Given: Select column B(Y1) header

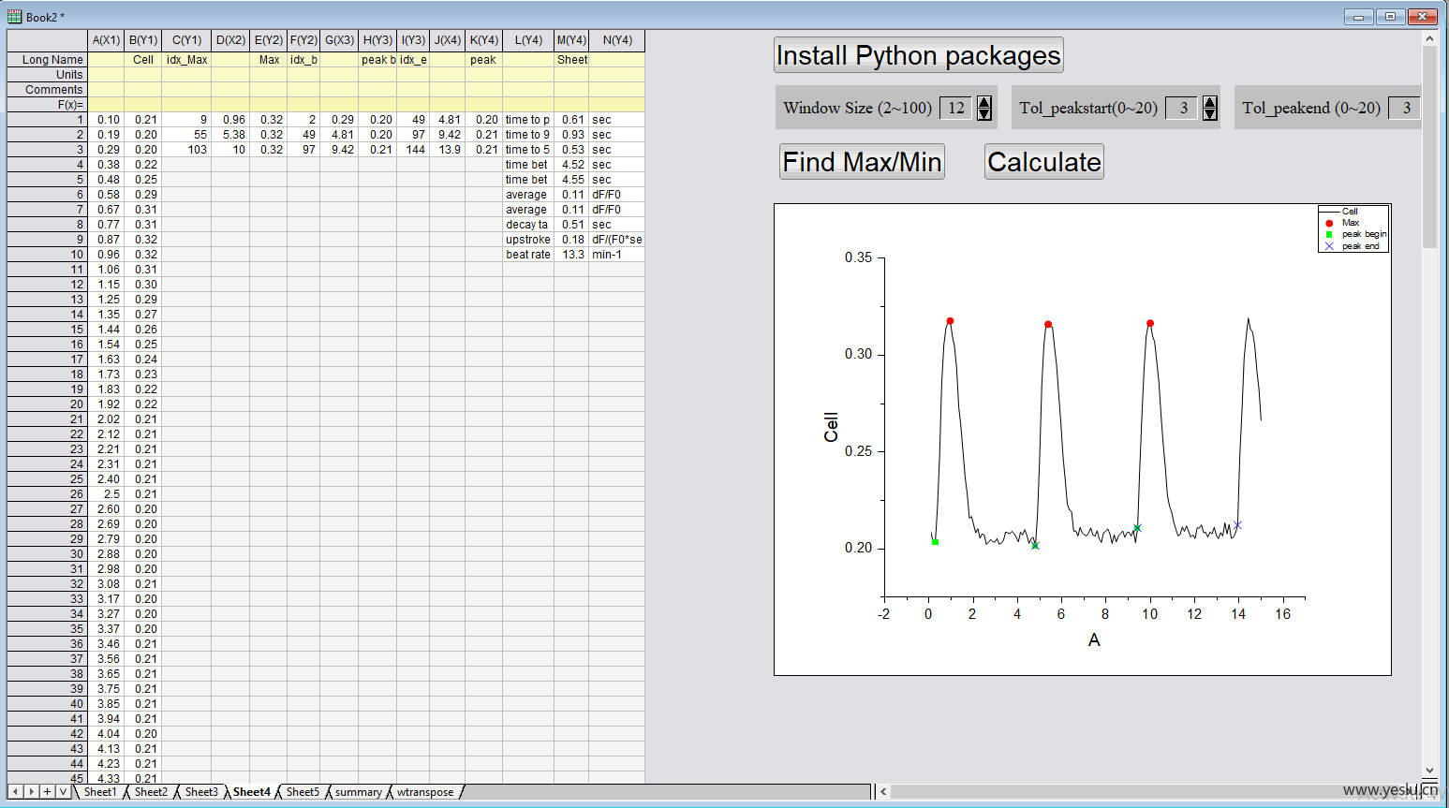Looking at the screenshot, I should point(143,40).
